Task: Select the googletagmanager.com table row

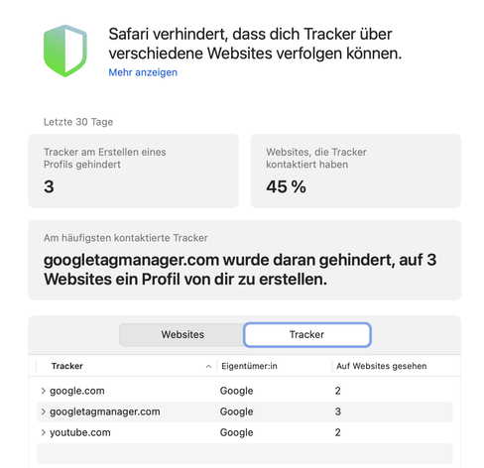Action: pos(244,411)
